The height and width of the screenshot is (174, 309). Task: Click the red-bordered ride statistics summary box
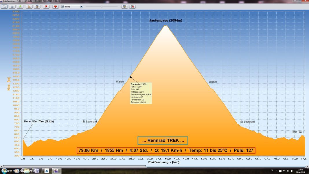coord(166,151)
